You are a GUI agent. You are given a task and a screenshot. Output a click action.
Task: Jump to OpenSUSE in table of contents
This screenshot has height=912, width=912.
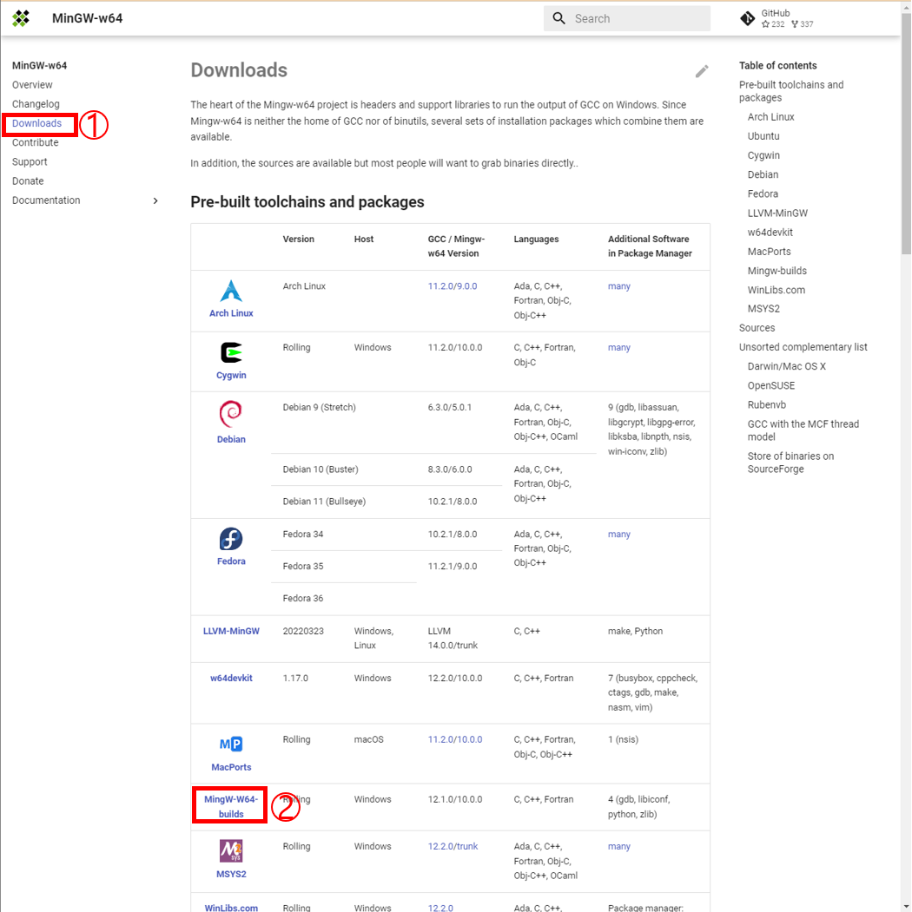(x=770, y=385)
